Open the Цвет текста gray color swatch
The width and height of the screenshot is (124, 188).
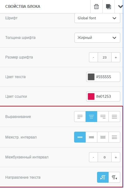pyautogui.click(x=91, y=77)
